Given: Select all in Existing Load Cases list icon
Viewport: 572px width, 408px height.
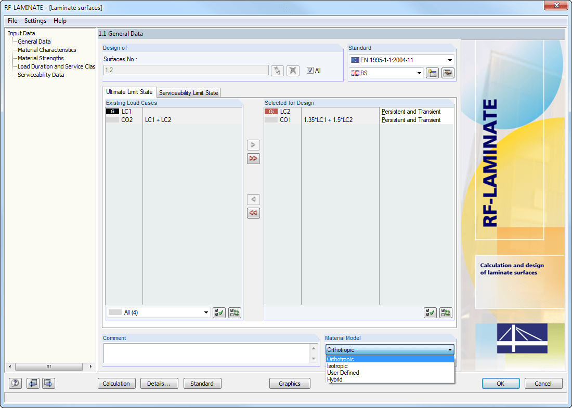Looking at the screenshot, I should 219,312.
